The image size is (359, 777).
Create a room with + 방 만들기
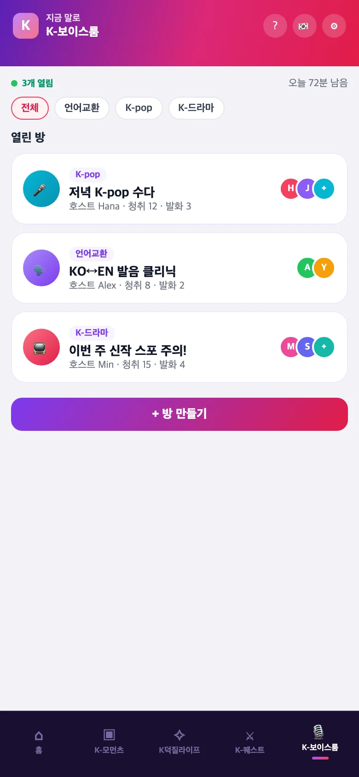(179, 414)
